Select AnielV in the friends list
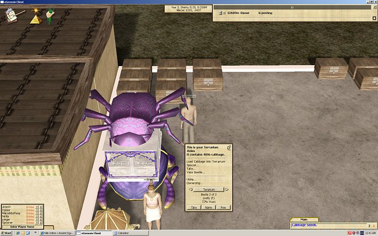This screenshot has height=236, width=378. coord(7,207)
